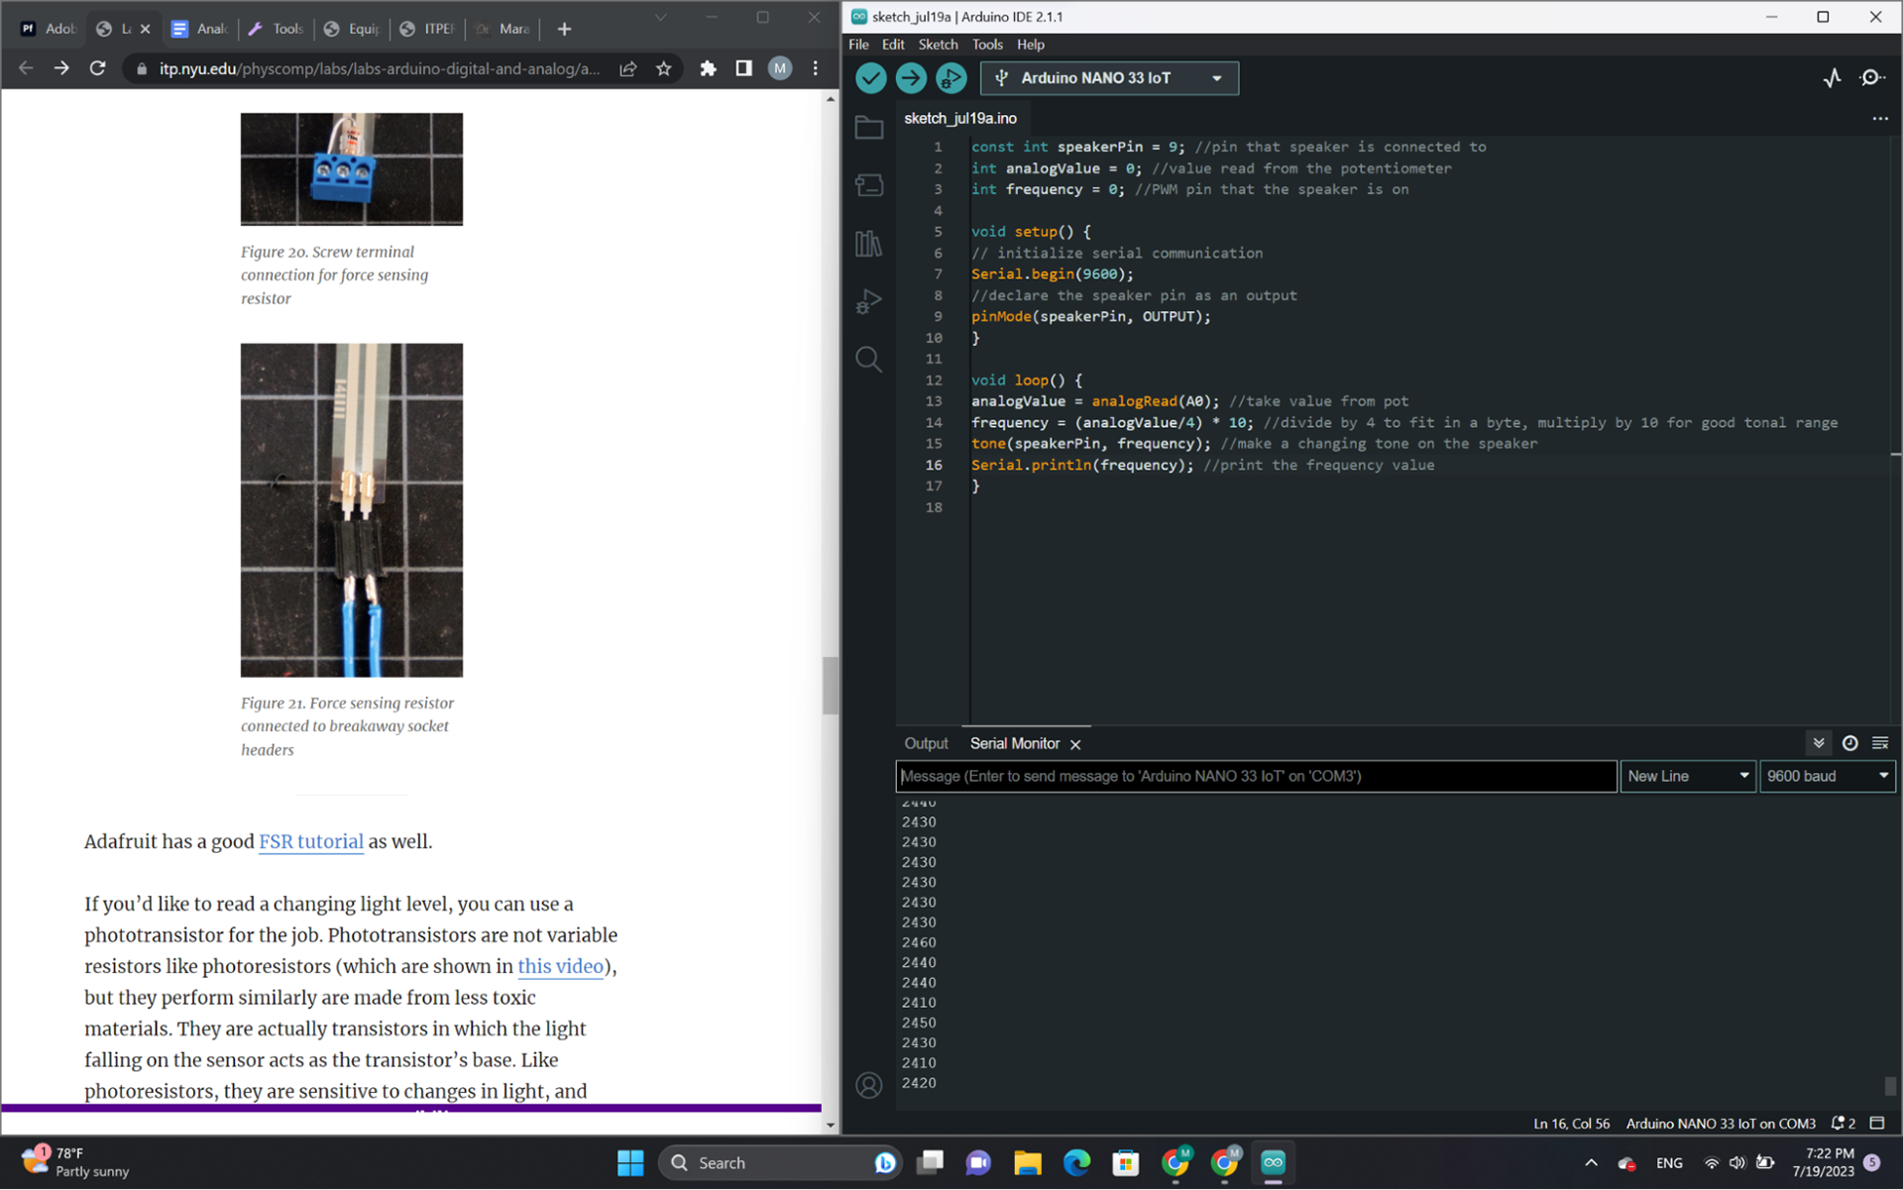Click the Verify sketch checkmark button
Screen dimensions: 1903x1190
coord(870,78)
